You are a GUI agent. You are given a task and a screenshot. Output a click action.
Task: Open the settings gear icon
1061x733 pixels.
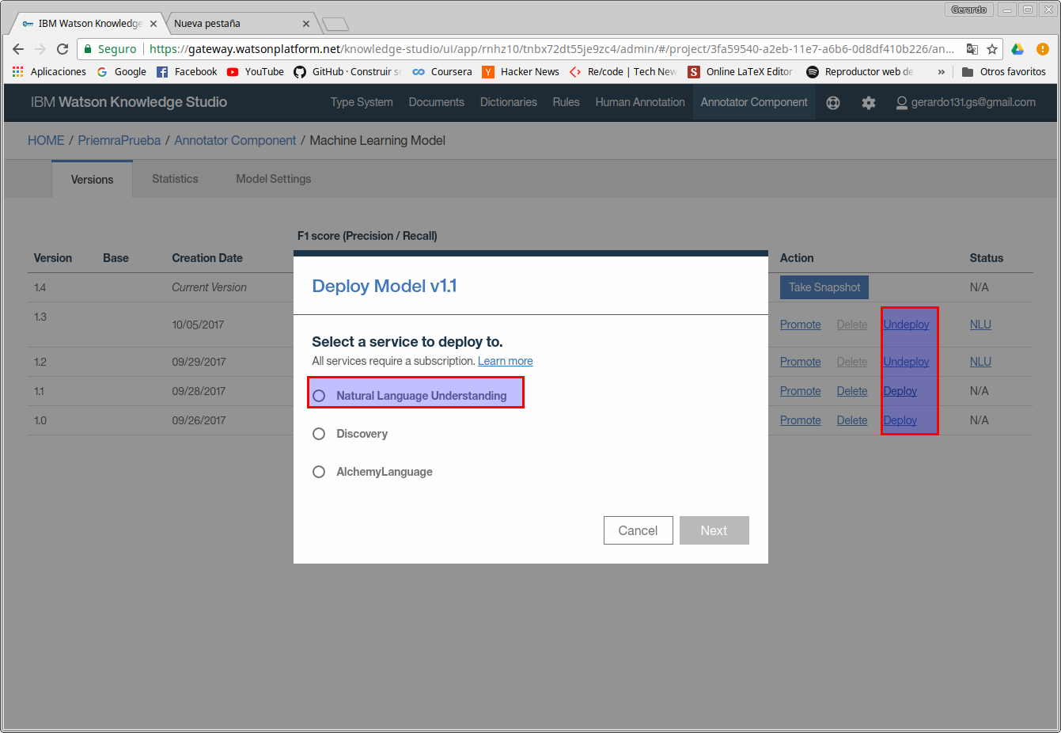(x=869, y=103)
